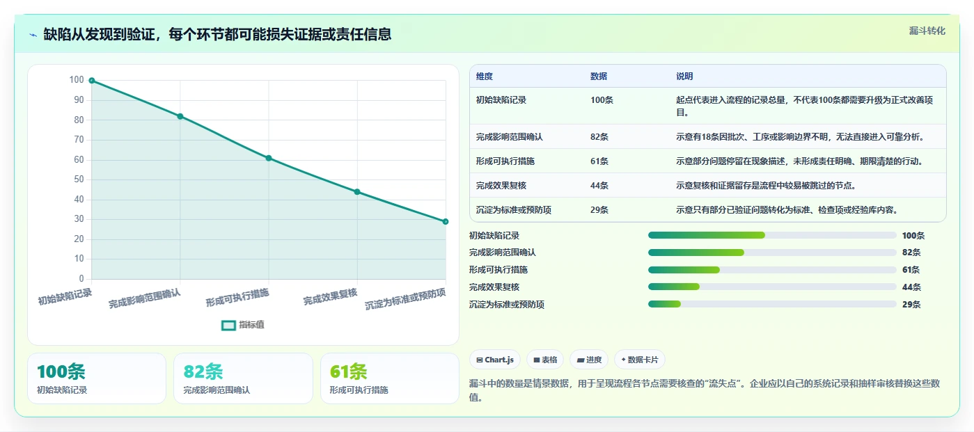This screenshot has height=432, width=974.
Task: Click the description starting 示意有18条因批次
Action: click(x=800, y=137)
